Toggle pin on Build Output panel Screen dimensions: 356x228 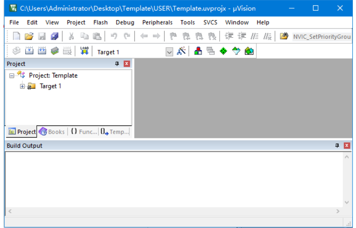[337, 145]
